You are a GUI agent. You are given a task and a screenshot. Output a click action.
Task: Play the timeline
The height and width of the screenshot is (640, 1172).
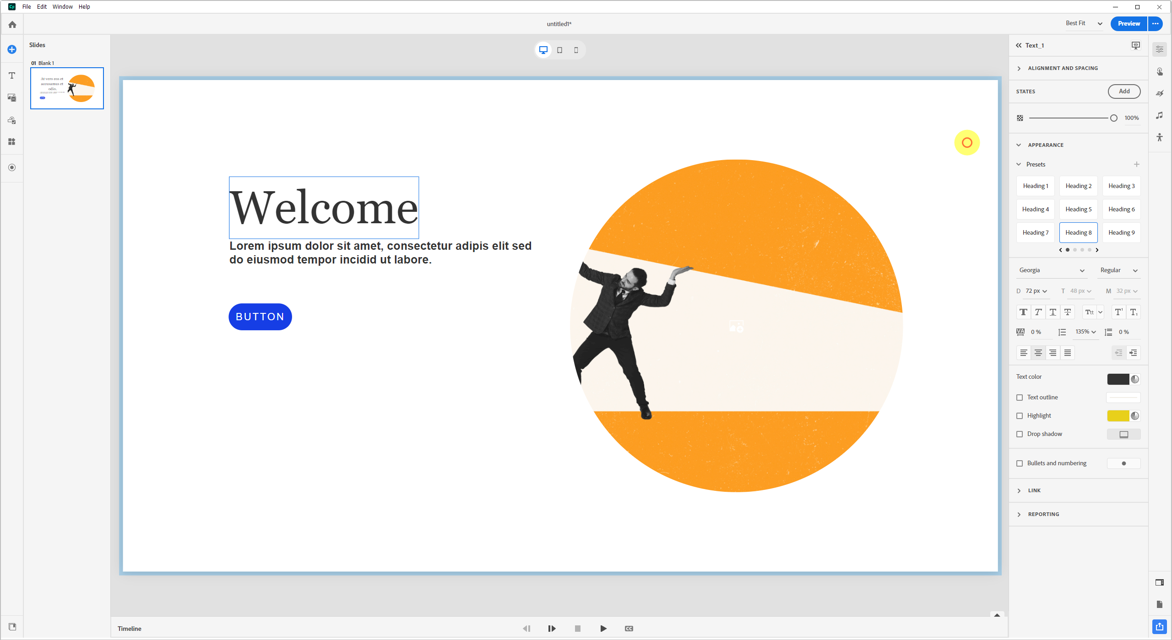[x=603, y=628]
